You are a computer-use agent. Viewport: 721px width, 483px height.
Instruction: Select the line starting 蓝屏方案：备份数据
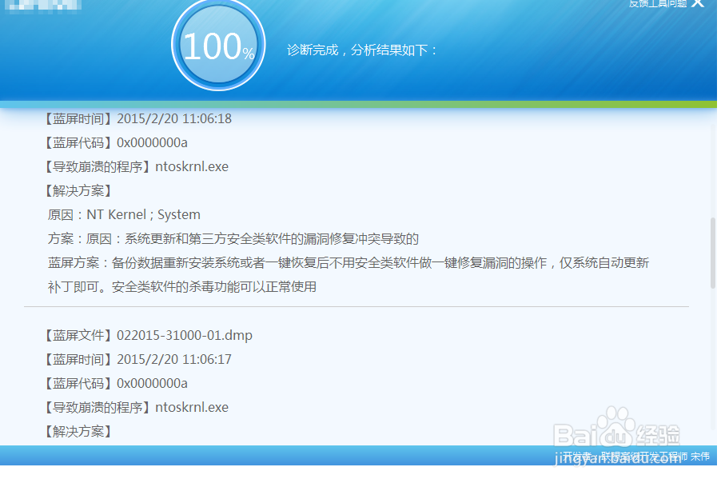348,262
